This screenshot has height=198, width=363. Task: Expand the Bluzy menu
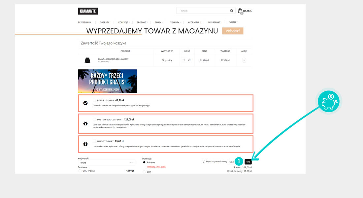click(x=159, y=22)
